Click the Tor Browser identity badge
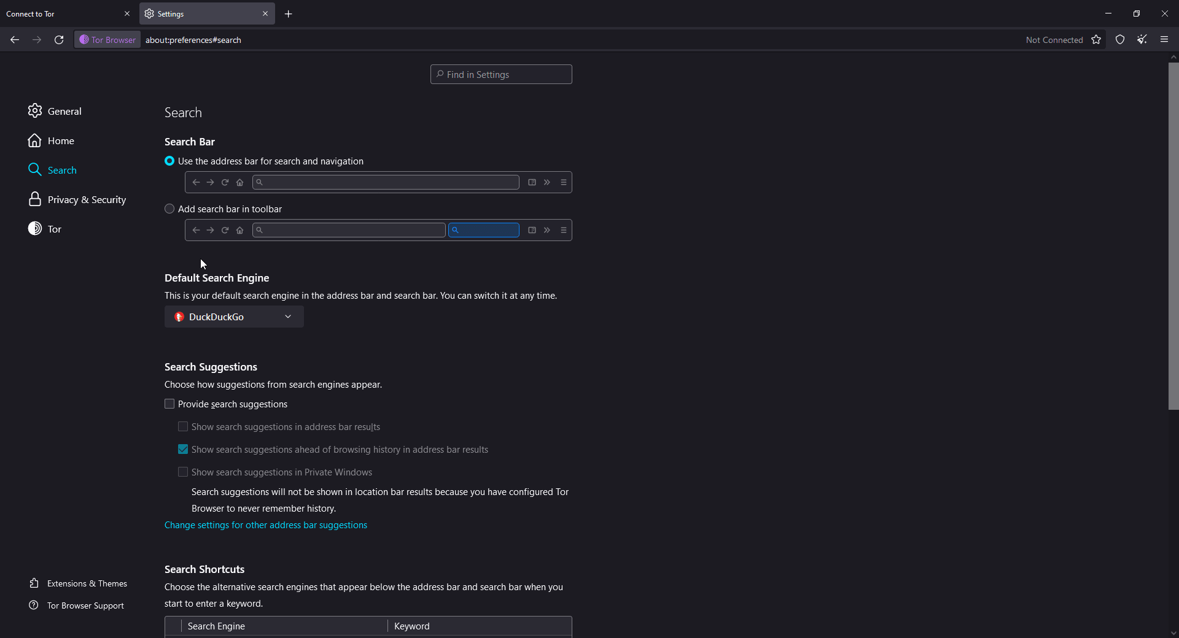This screenshot has height=638, width=1179. pos(107,40)
